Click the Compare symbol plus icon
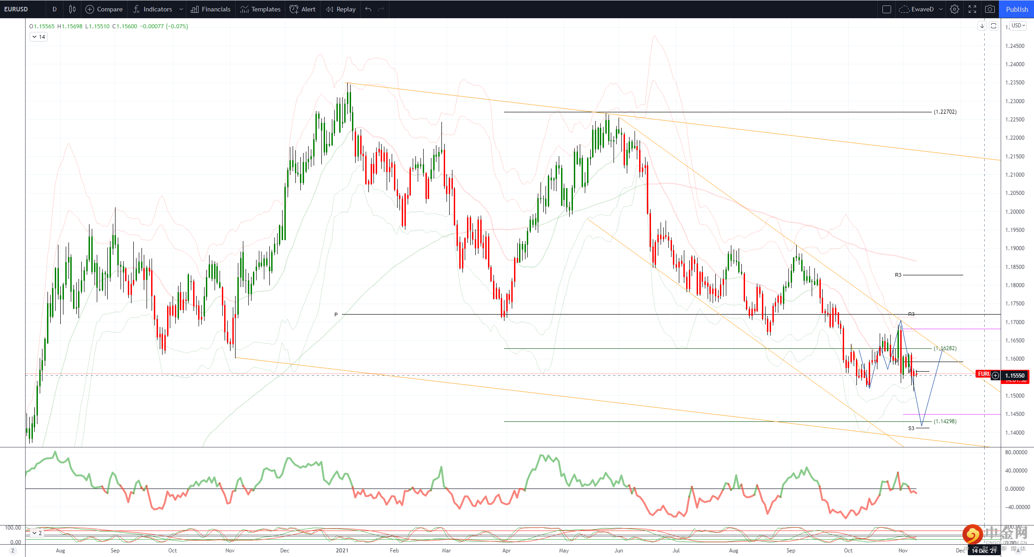This screenshot has height=557, width=1034. click(90, 9)
